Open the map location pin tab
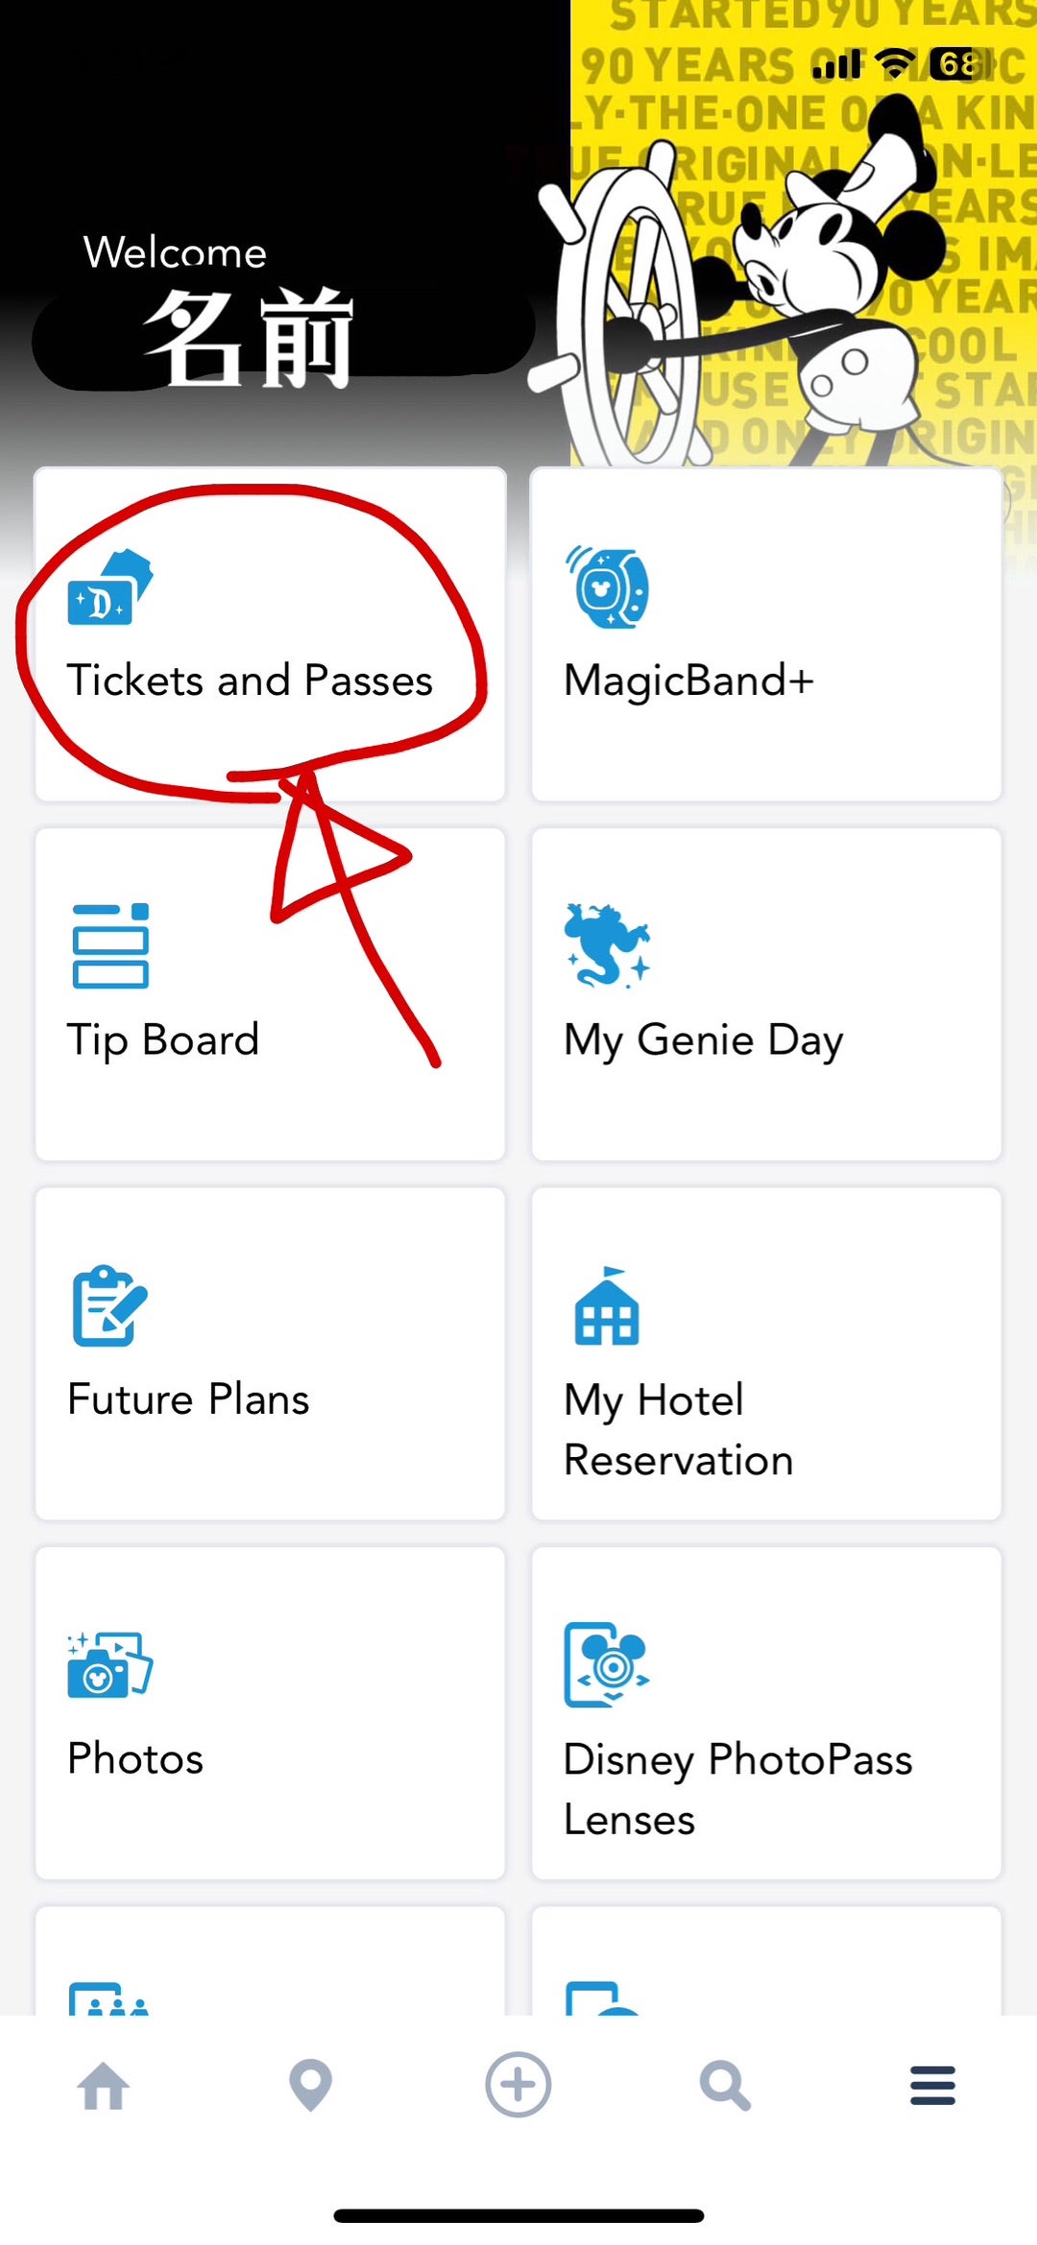This screenshot has height=2245, width=1037. click(310, 2086)
